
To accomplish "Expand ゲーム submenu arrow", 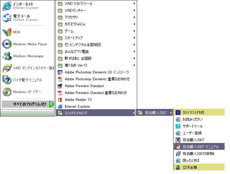I will click(134, 31).
